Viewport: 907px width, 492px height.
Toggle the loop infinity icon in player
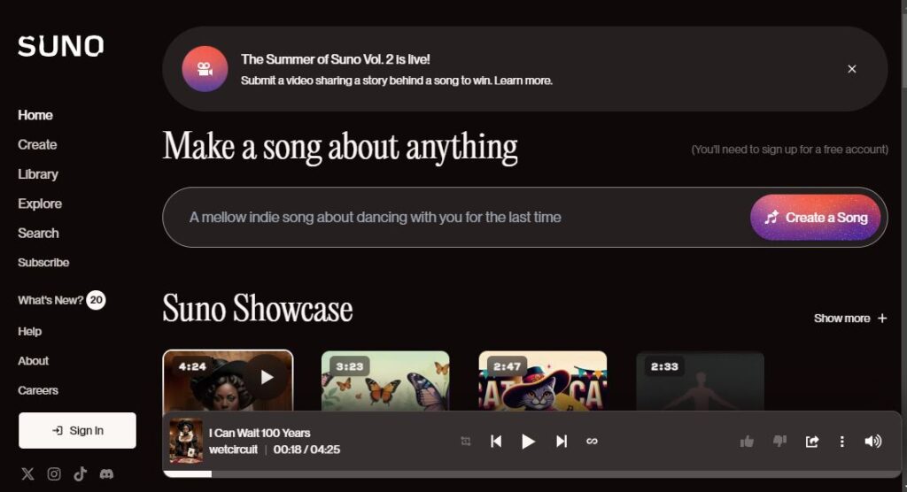[x=593, y=442]
